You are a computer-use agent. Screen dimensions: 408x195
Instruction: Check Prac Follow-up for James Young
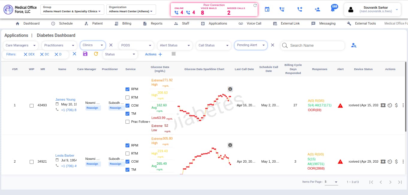[127, 122]
